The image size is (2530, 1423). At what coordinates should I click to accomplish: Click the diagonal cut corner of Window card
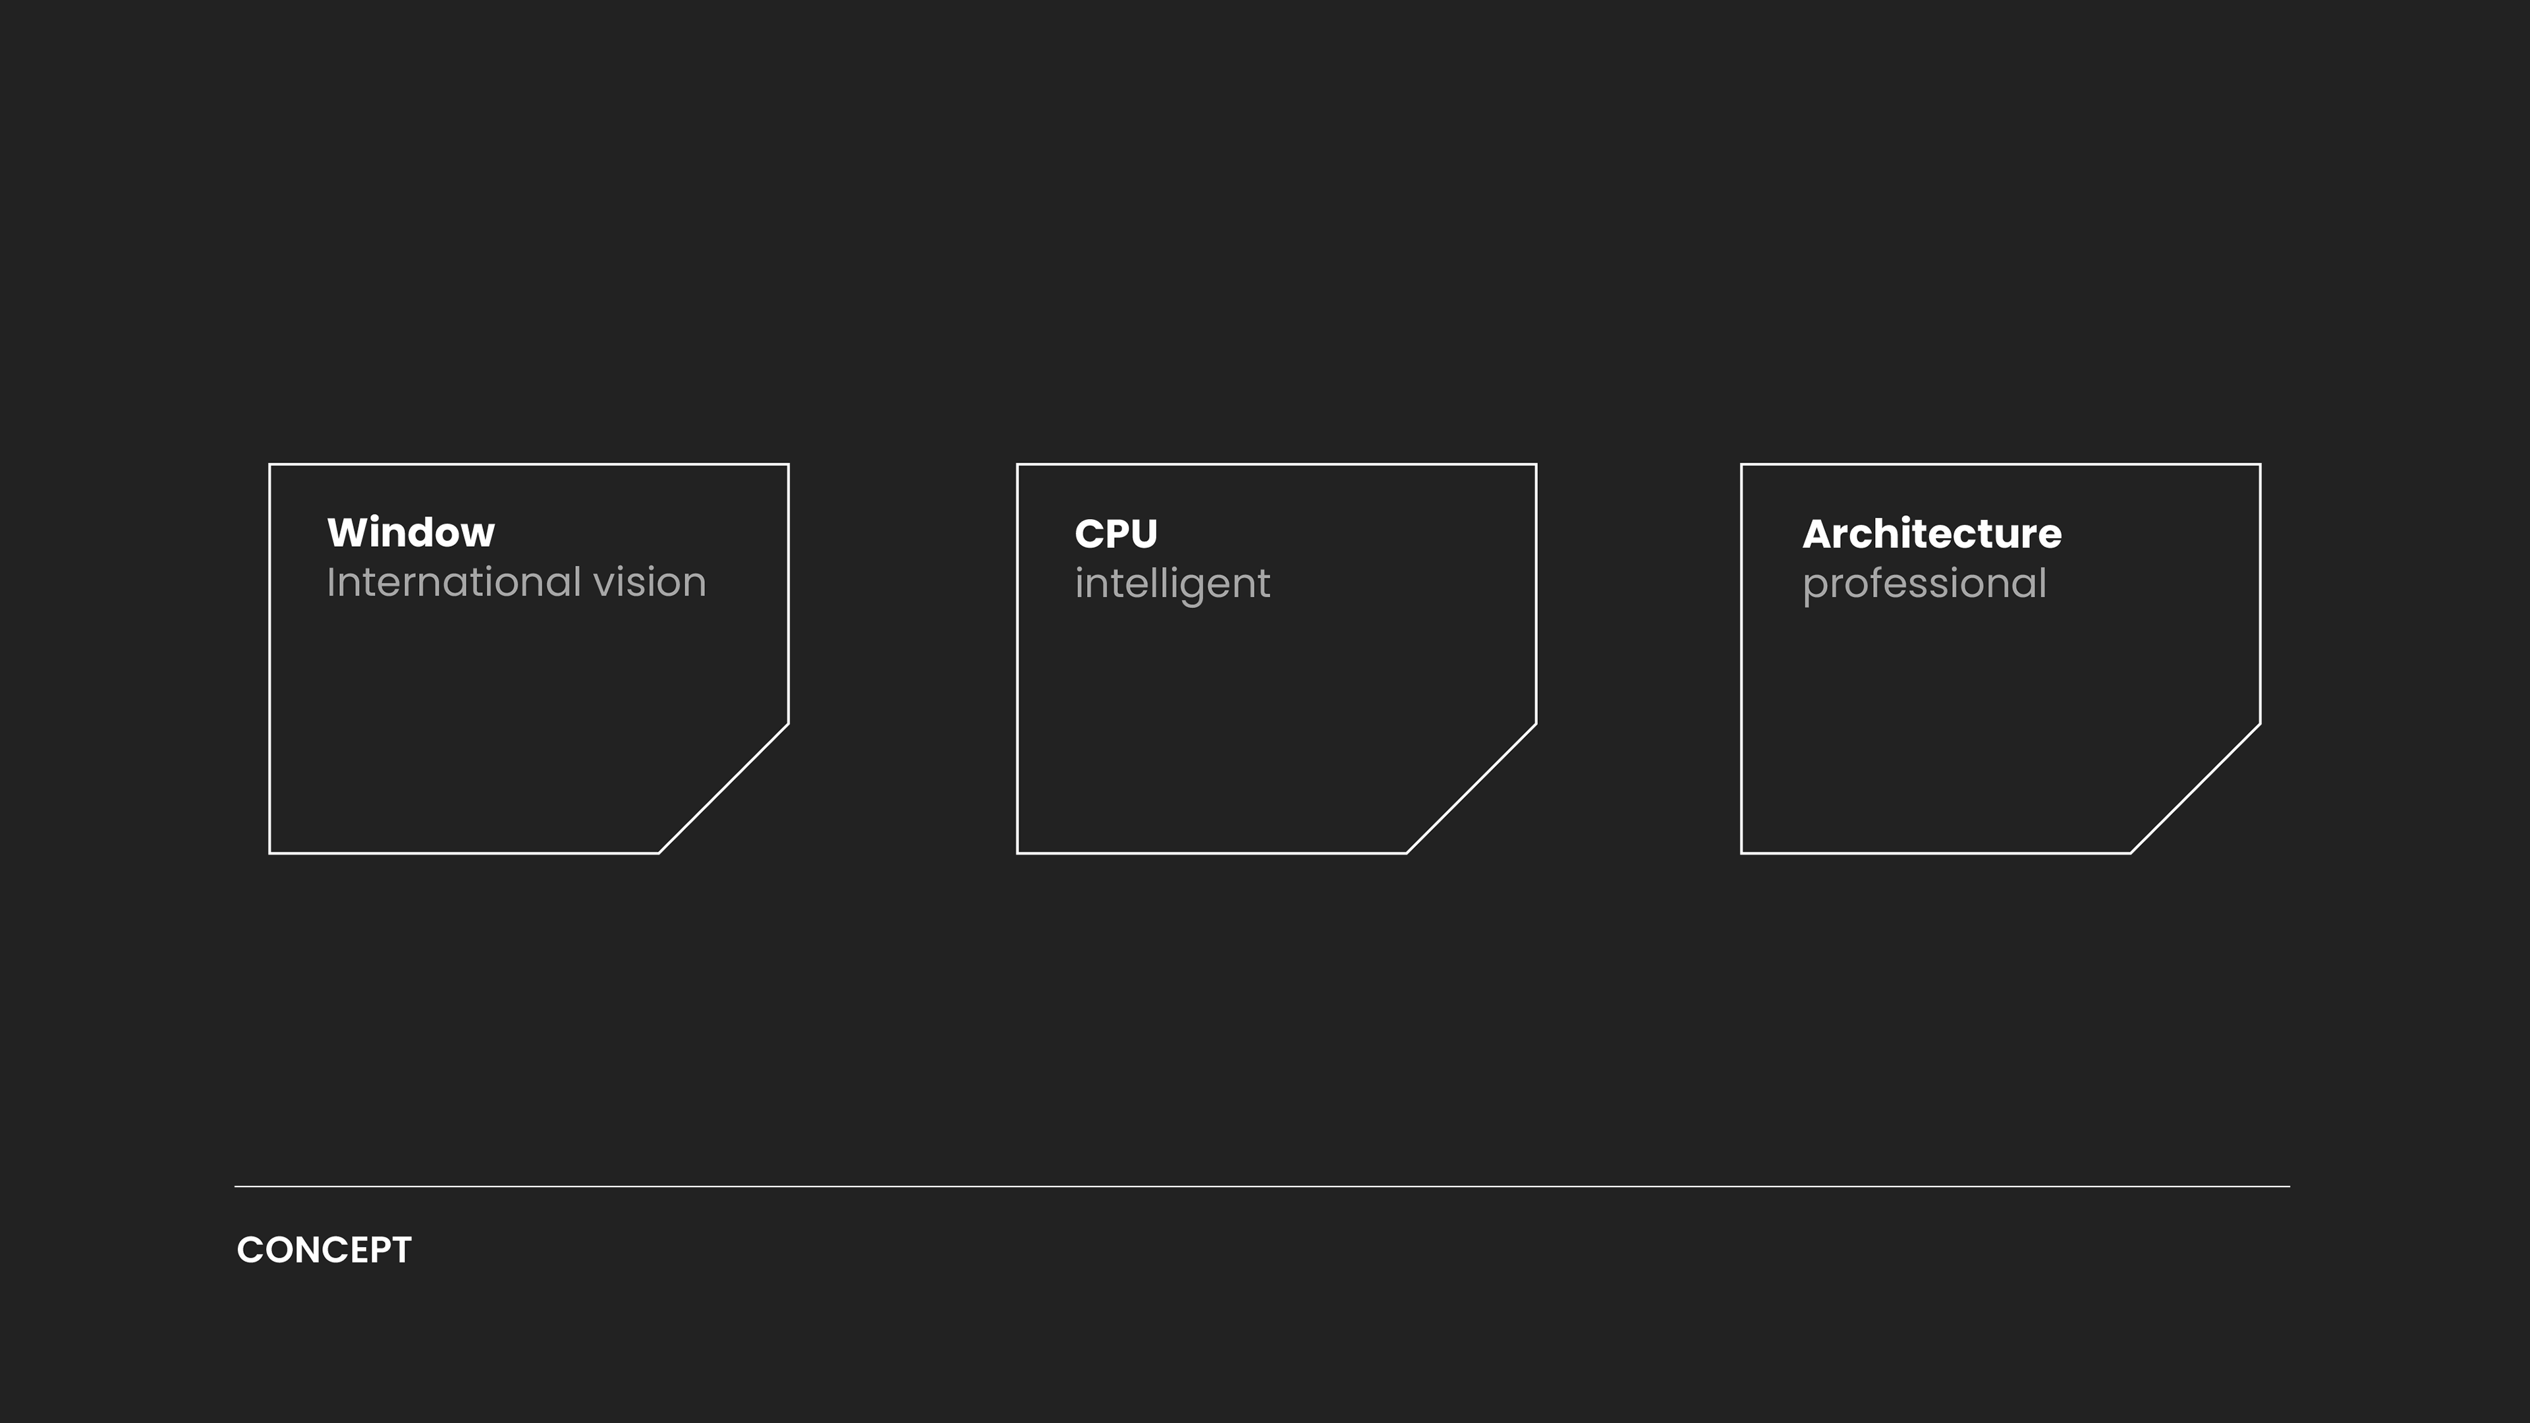coord(724,789)
